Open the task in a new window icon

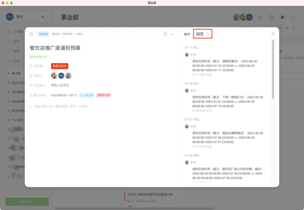pyautogui.click(x=165, y=34)
